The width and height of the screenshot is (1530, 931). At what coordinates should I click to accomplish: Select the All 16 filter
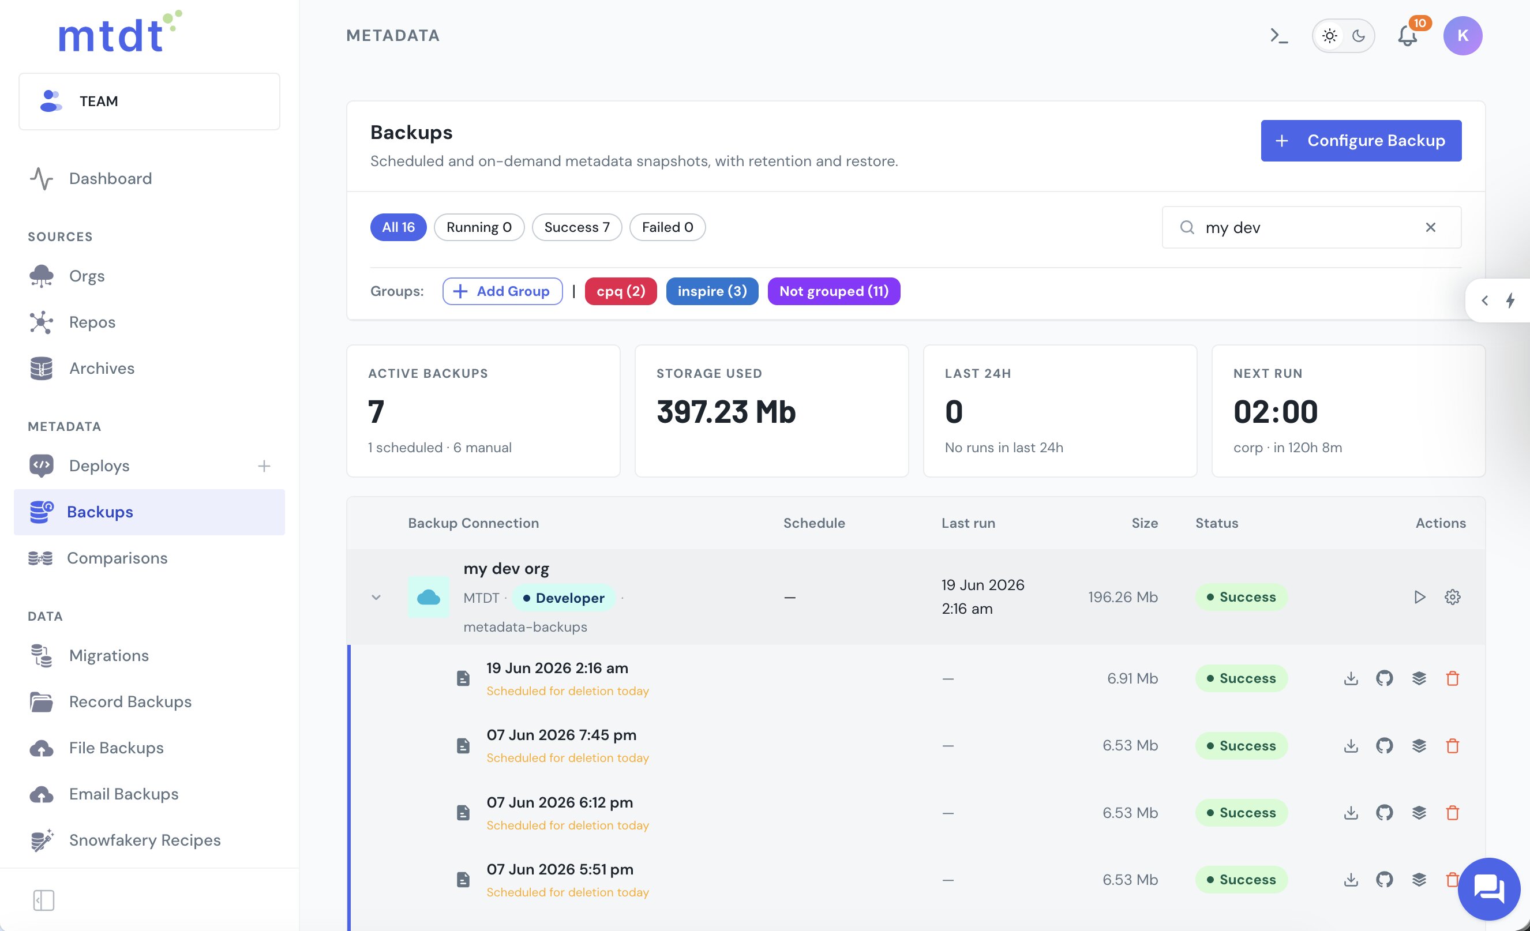click(398, 227)
